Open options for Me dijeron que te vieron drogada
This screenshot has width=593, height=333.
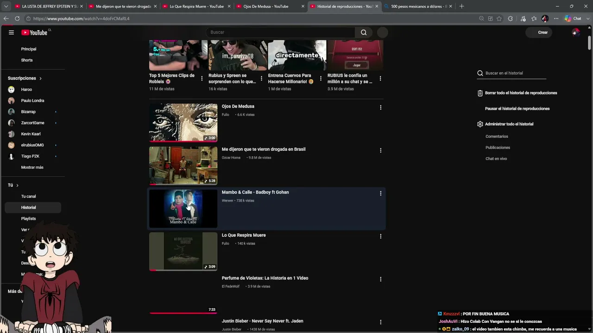pos(381,150)
